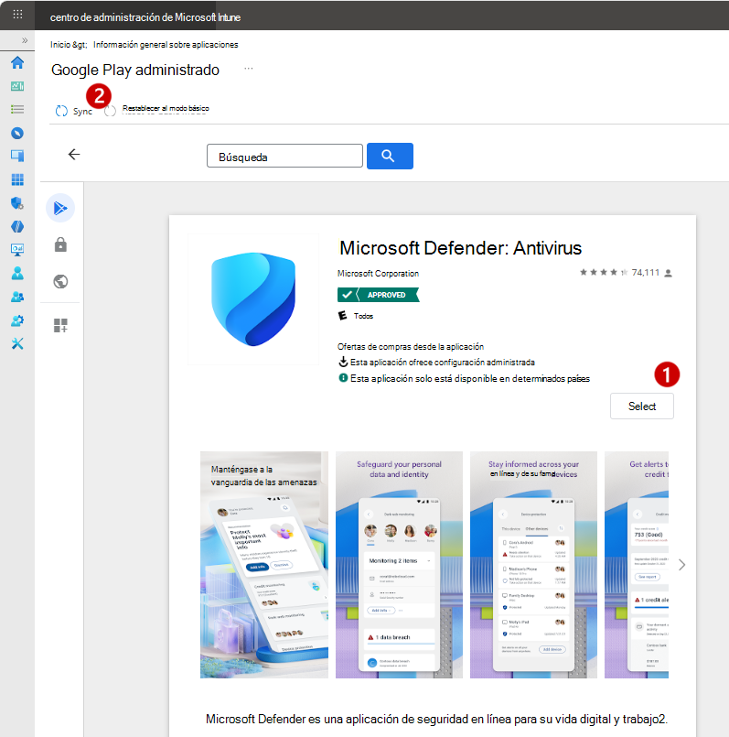Click Microsoft Corporation developer link
This screenshot has height=737, width=729.
[378, 274]
